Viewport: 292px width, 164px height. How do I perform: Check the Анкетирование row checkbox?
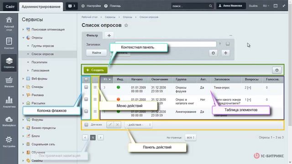pyautogui.click(x=86, y=111)
